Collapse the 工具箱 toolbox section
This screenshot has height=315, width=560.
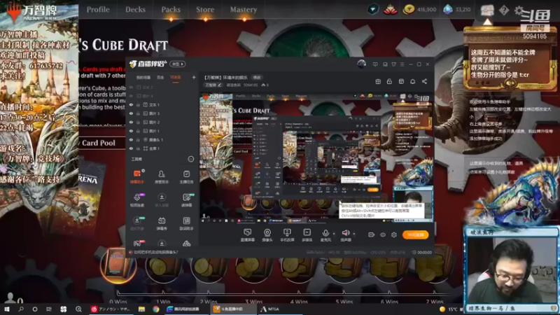click(191, 159)
